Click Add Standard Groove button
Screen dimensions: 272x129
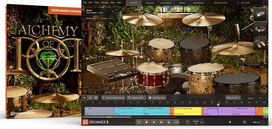[113, 98]
